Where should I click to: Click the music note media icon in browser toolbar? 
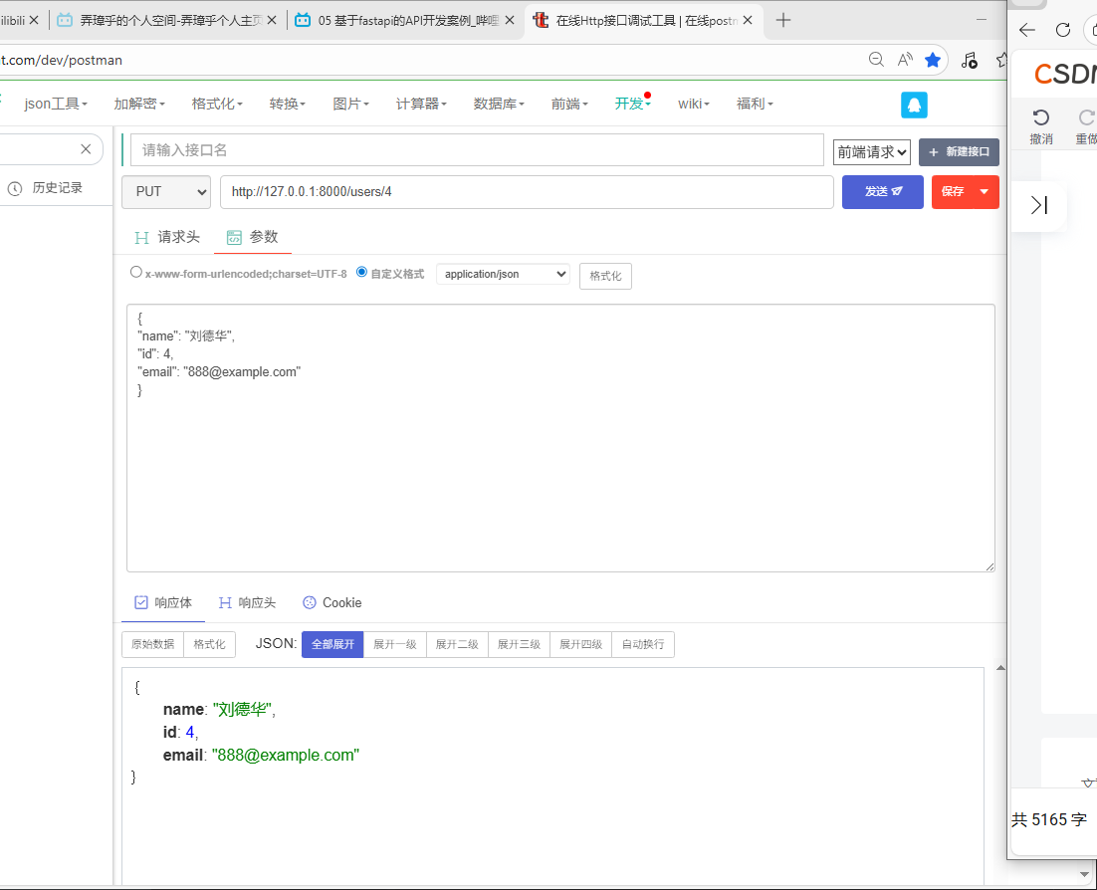click(969, 60)
